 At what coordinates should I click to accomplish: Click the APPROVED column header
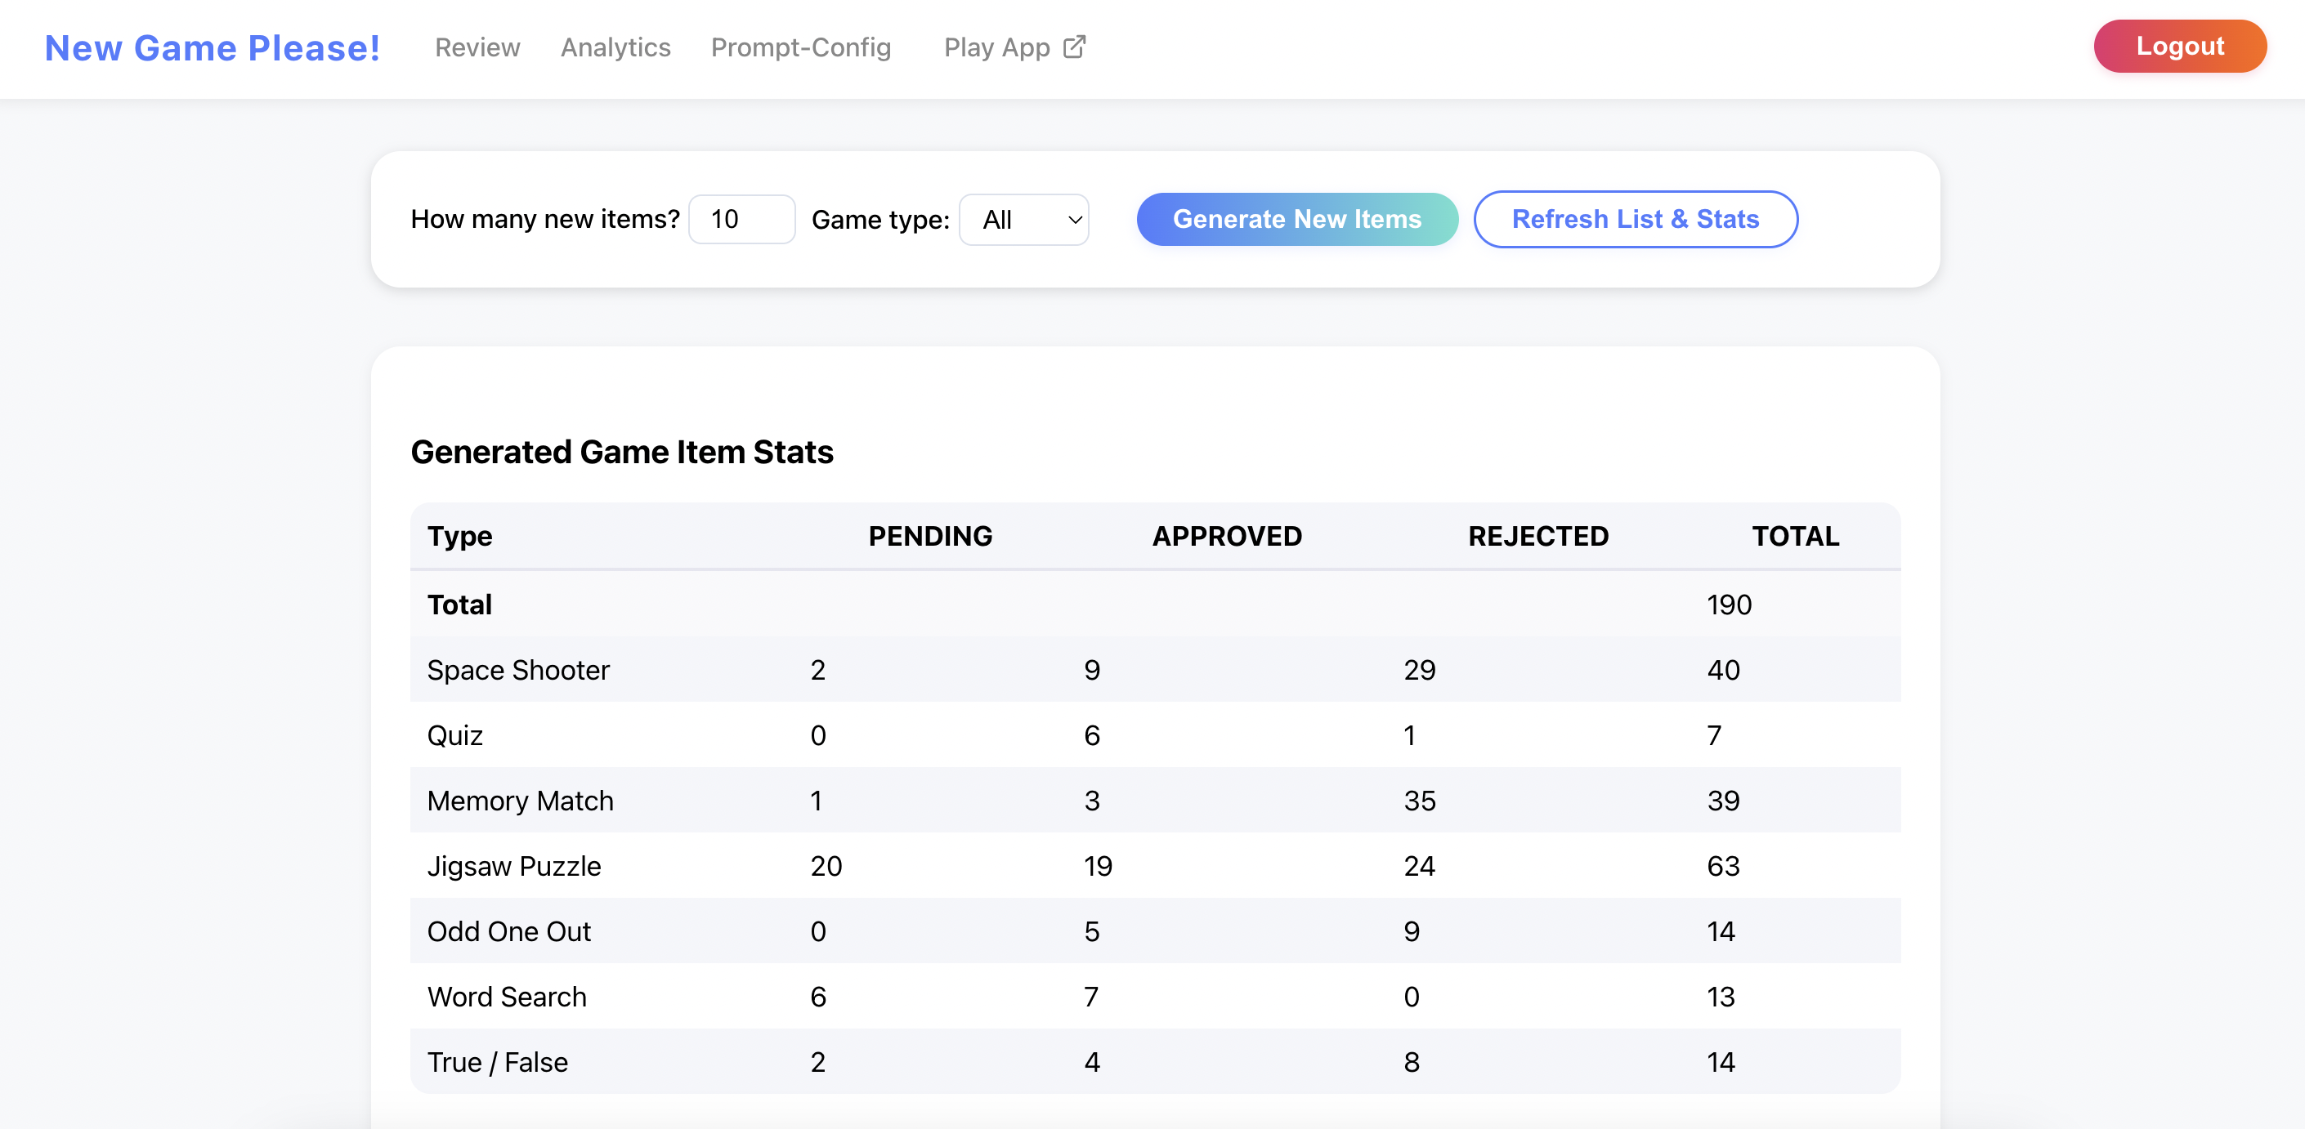1226,536
